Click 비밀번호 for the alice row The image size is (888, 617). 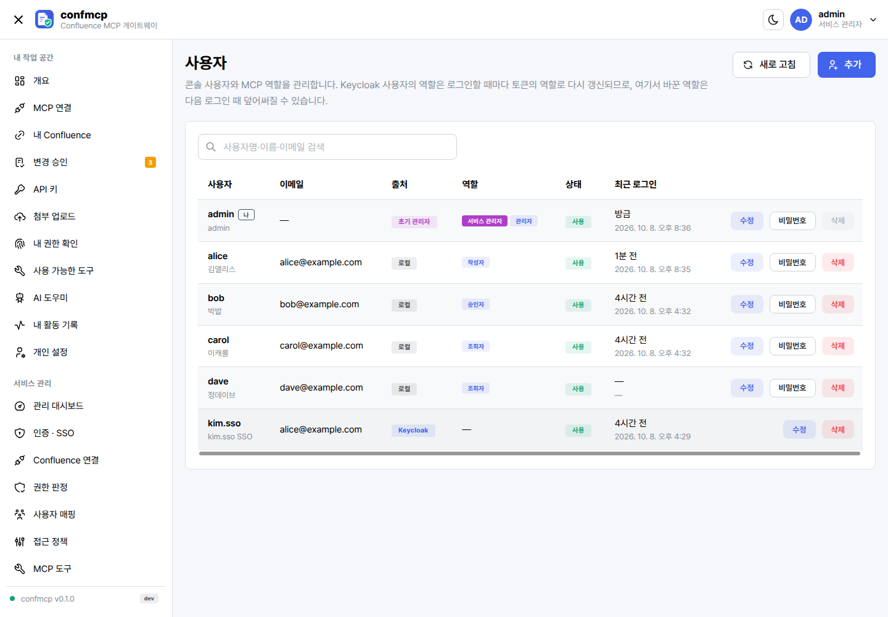pyautogui.click(x=792, y=263)
